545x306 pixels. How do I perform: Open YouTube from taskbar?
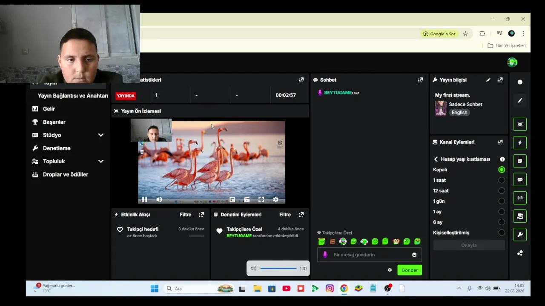click(286, 289)
